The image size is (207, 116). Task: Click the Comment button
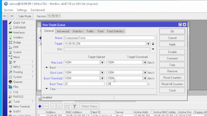[172, 59]
